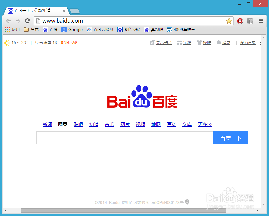Open a new tab with the blank tab button

75,11
